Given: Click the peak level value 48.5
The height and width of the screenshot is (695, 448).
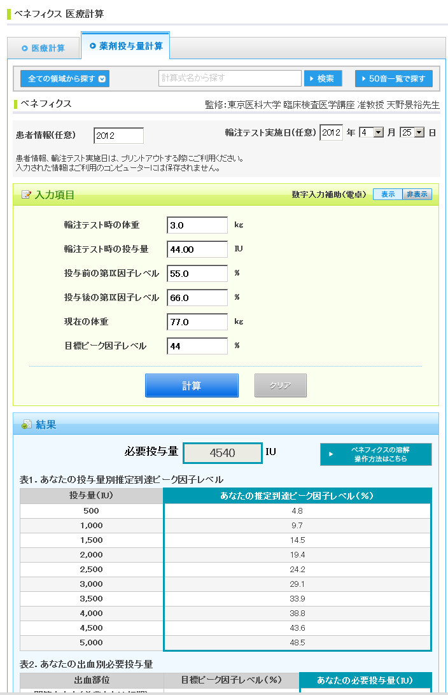Looking at the screenshot, I should (297, 642).
